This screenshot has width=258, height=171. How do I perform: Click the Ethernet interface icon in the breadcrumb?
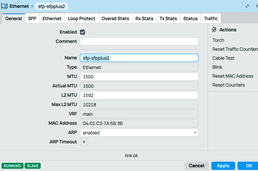tap(5, 6)
